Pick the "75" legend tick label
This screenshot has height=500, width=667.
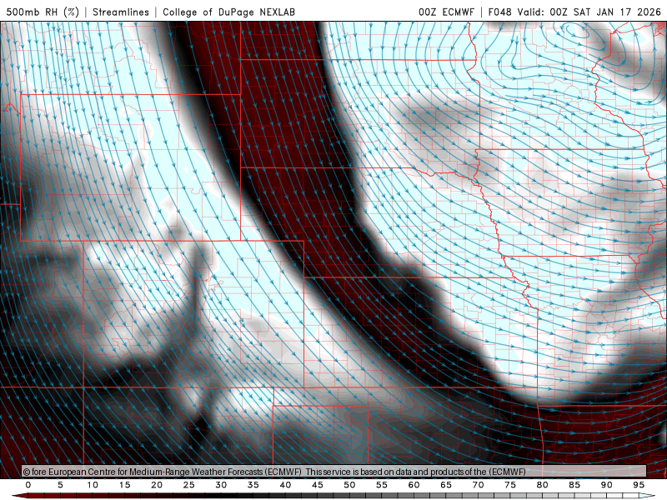pos(510,485)
